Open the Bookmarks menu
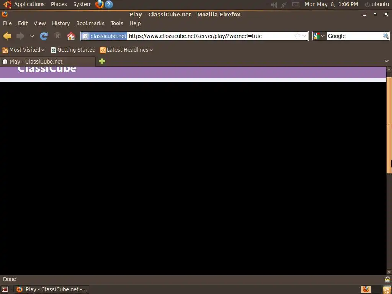Viewport: 392px width, 294px height. 90,23
